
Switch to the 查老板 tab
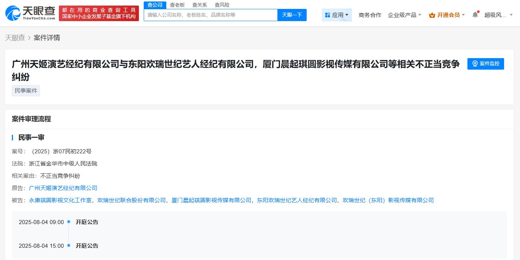tap(177, 5)
